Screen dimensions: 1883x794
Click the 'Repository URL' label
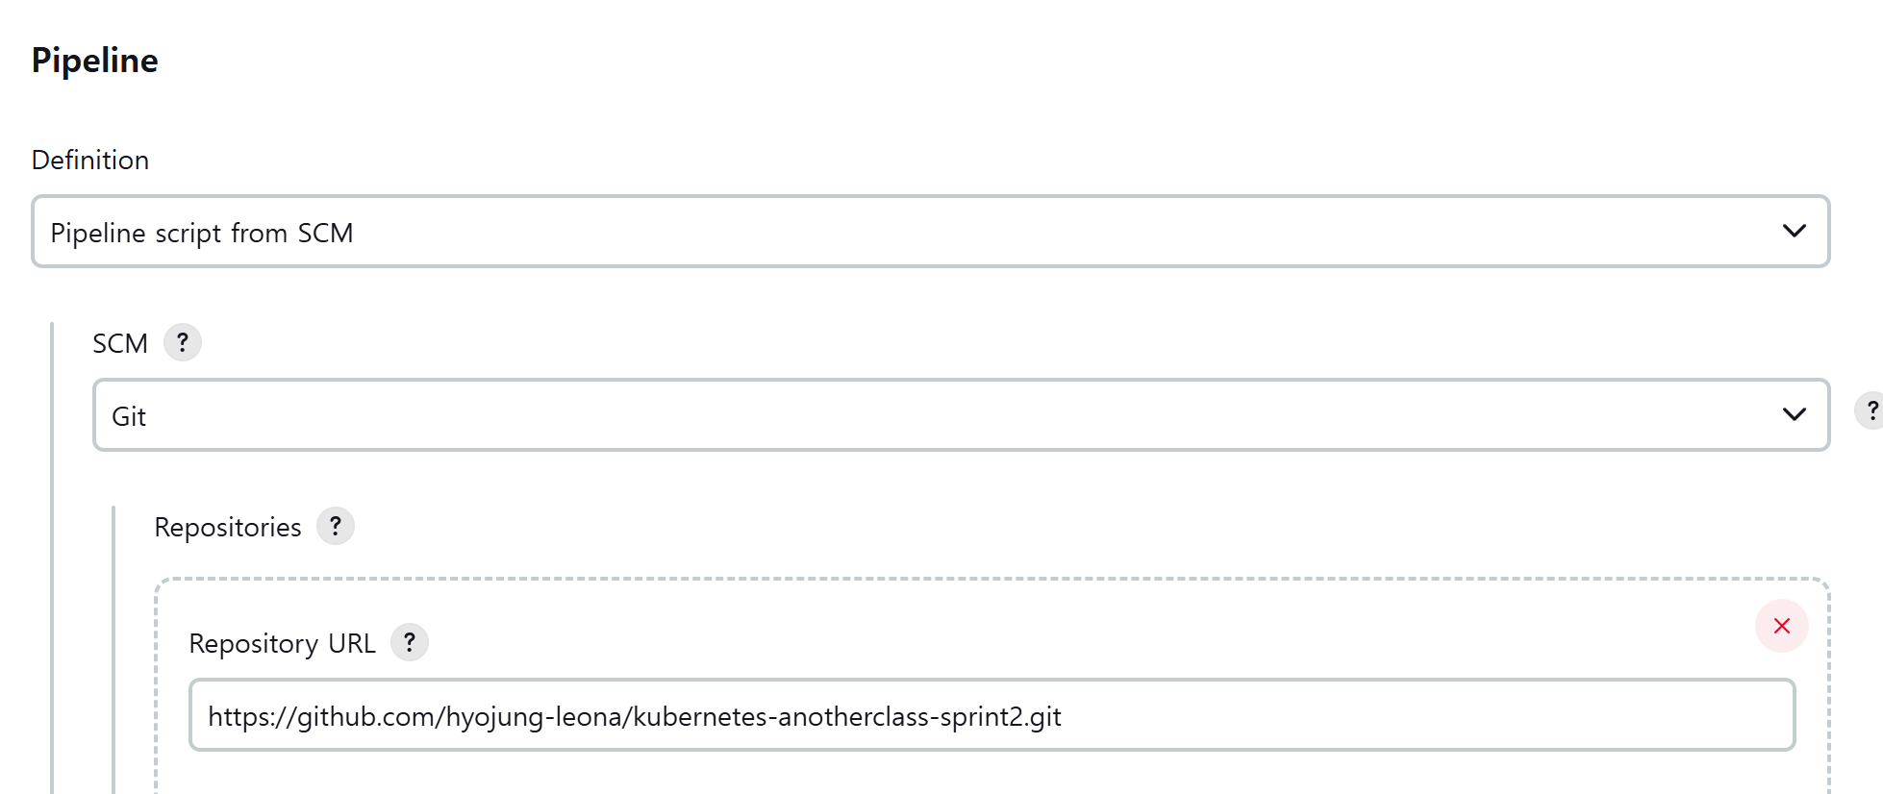tap(282, 643)
